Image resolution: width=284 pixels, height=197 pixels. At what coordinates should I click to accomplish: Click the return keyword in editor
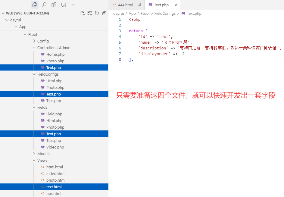click(136, 31)
